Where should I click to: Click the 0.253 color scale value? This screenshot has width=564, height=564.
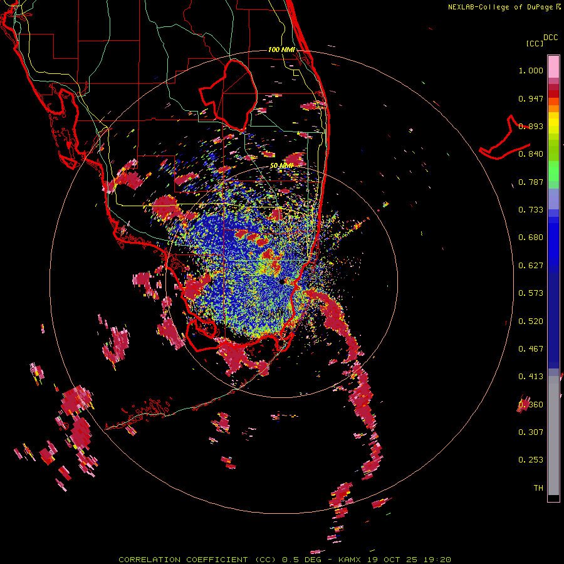[531, 460]
